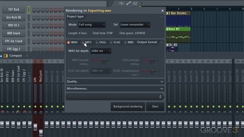The width and height of the screenshot is (244, 137).
Task: Toggle mute LED on Insert 32 track
Action: pos(169,107)
